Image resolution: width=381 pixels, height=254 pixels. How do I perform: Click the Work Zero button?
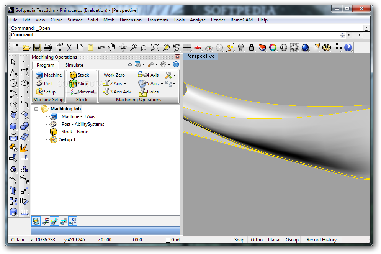(x=114, y=75)
